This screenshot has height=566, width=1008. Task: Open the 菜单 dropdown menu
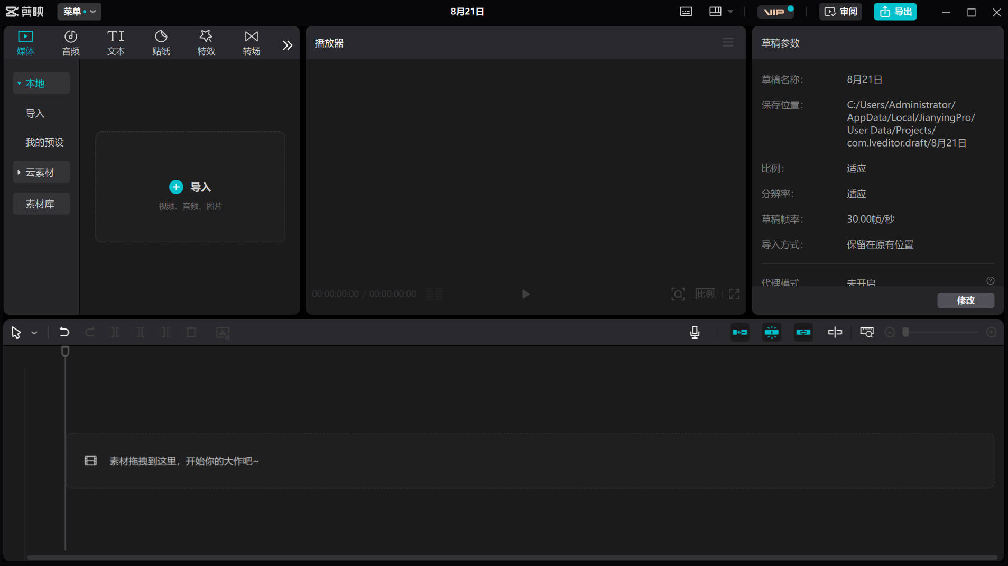79,12
